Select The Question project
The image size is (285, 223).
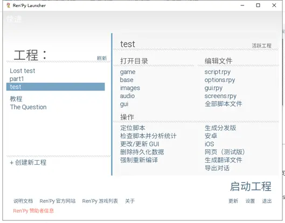(28, 107)
